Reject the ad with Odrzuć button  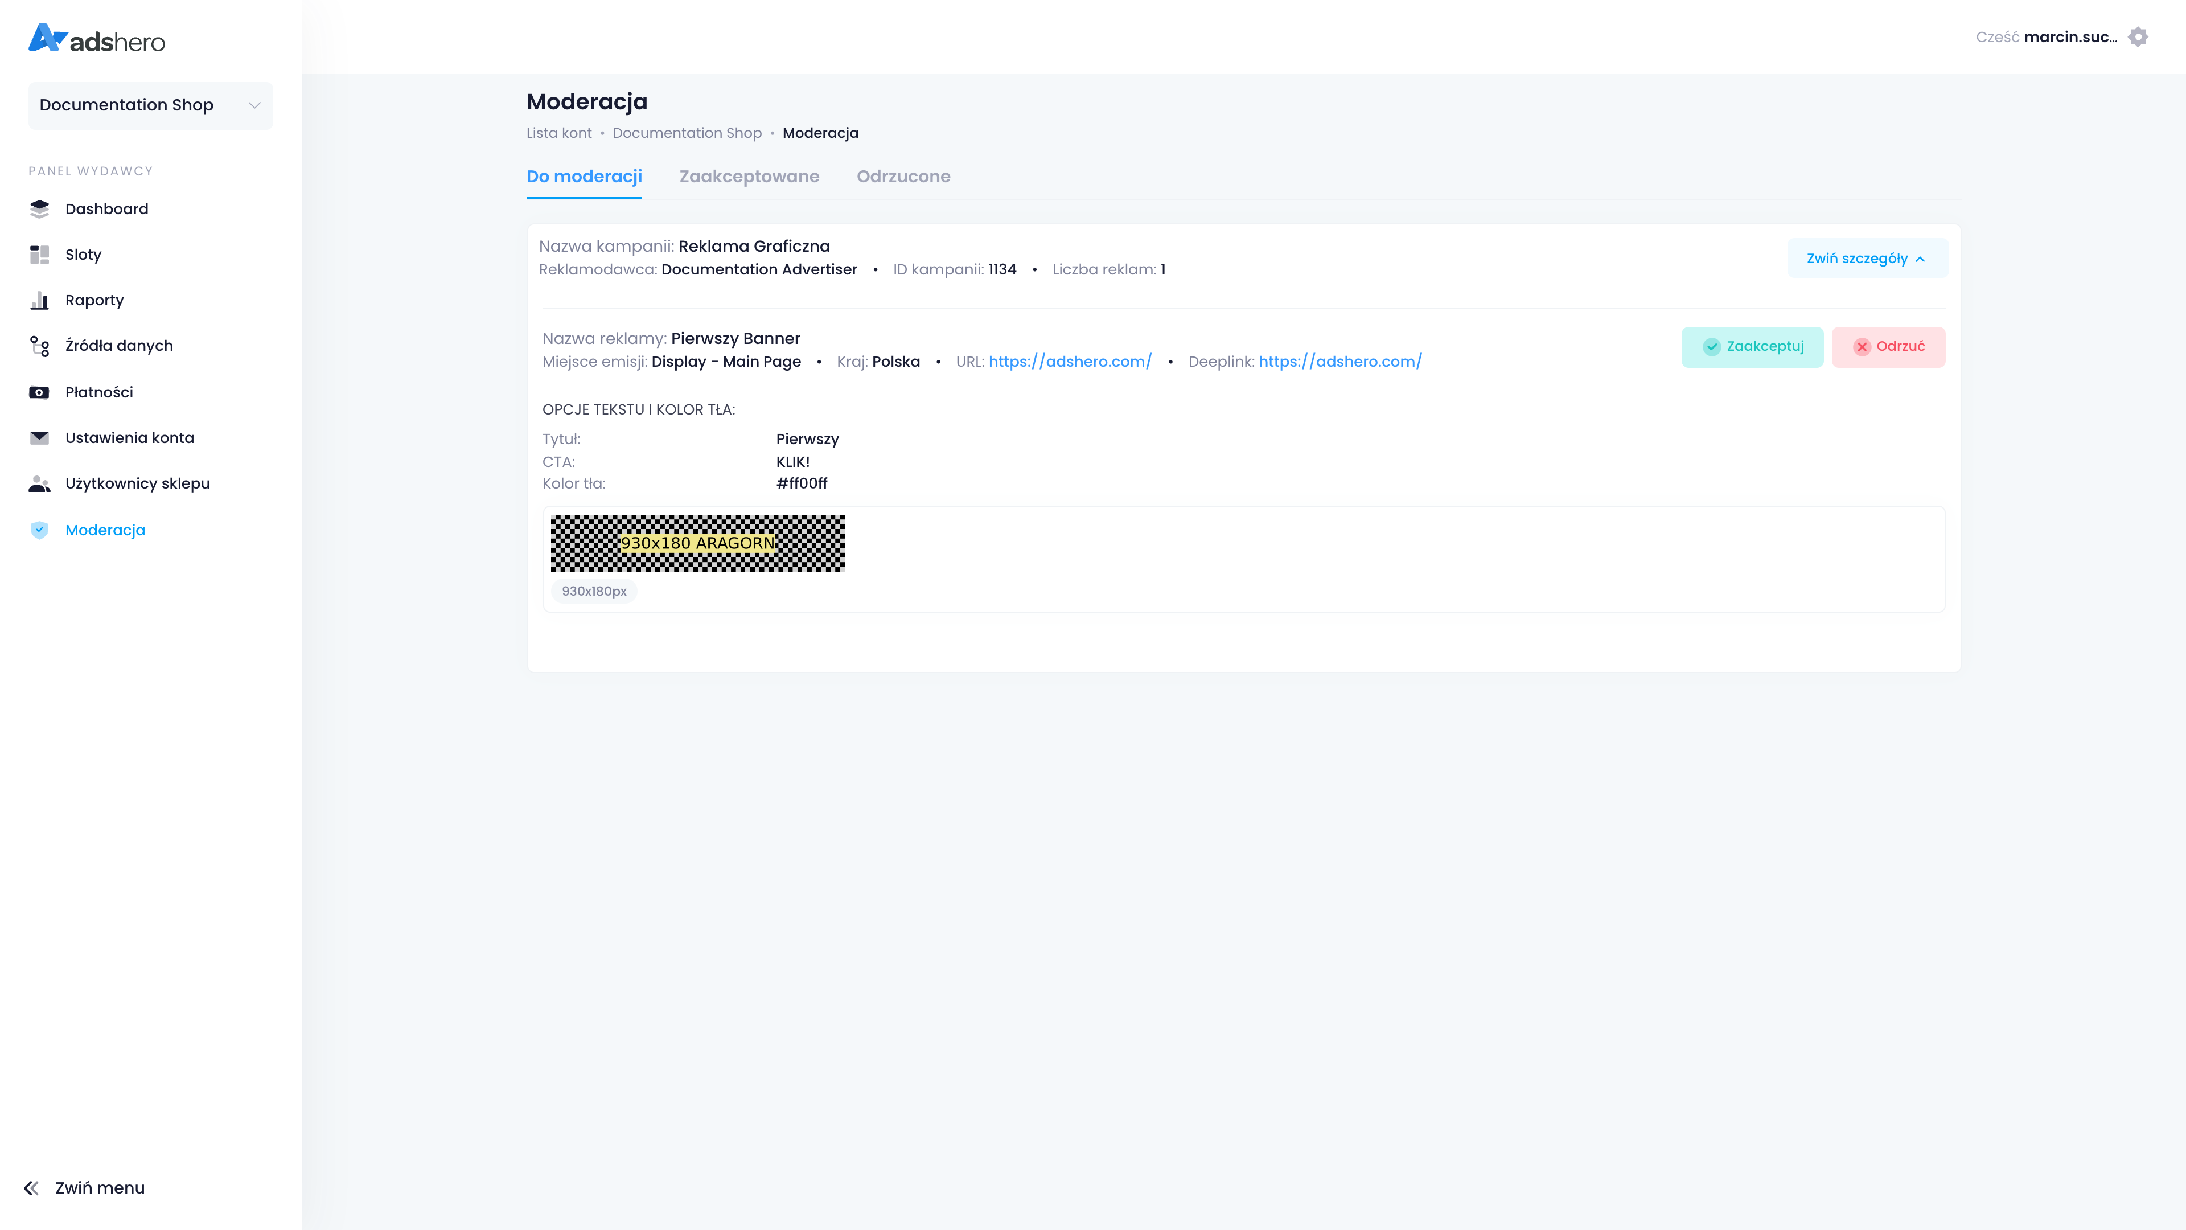[1888, 346]
